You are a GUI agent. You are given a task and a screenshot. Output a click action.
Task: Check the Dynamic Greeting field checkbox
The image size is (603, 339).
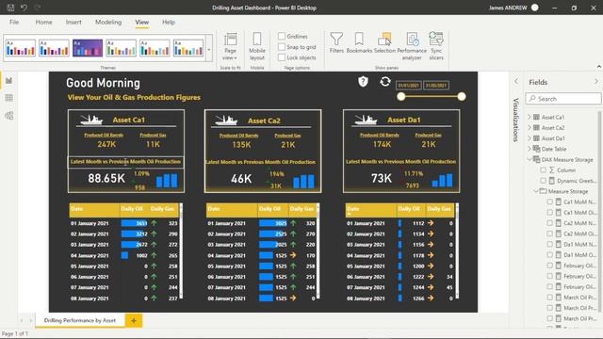(x=543, y=181)
